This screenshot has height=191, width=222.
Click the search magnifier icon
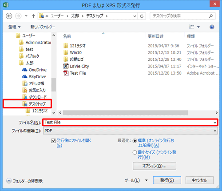click(x=211, y=16)
